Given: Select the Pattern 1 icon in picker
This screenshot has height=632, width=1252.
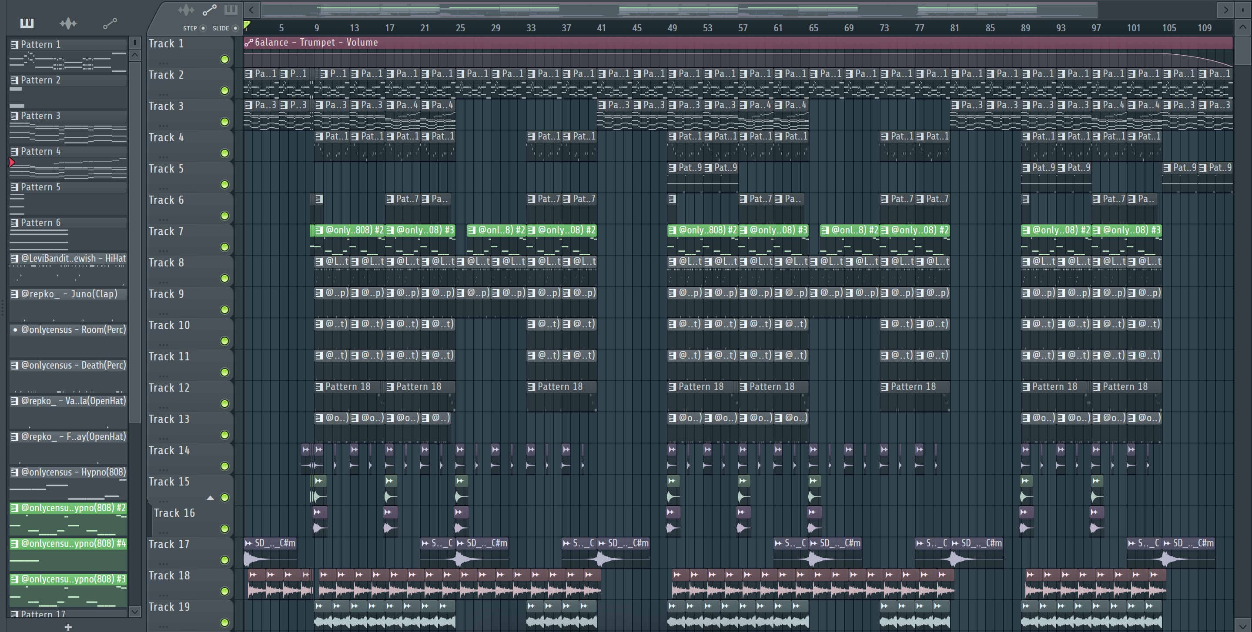Looking at the screenshot, I should coord(15,44).
